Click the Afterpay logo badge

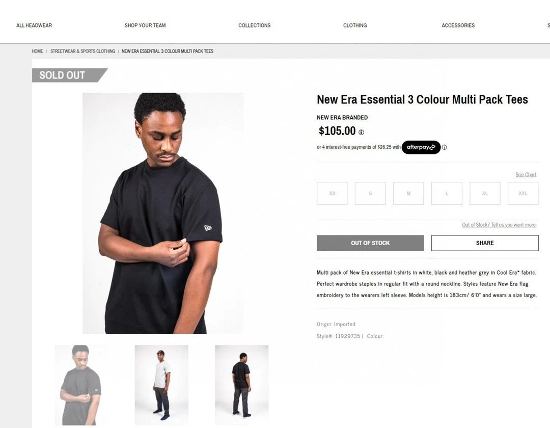tap(421, 147)
